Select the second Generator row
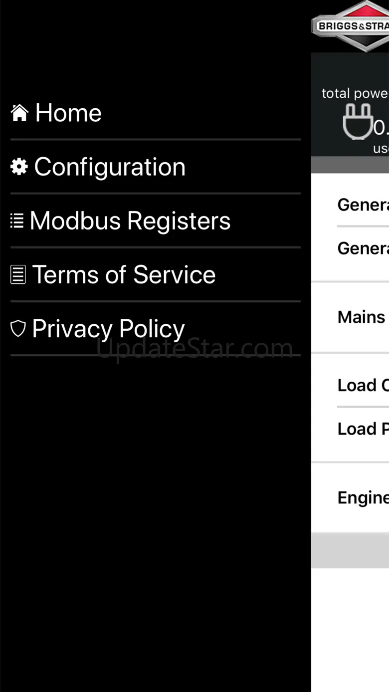Image resolution: width=389 pixels, height=692 pixels. (x=363, y=248)
